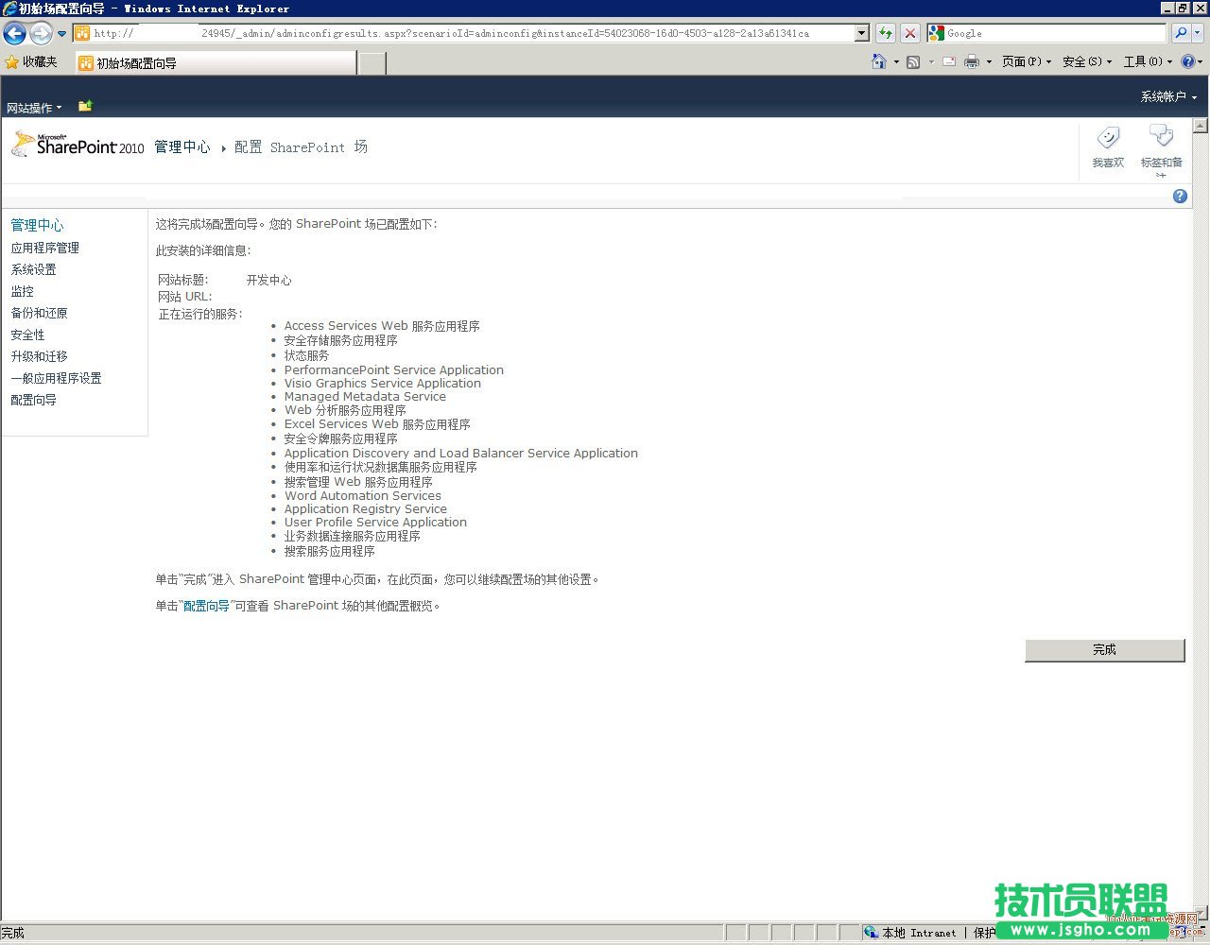Select 备份和还原 in the left navigation
1210x945 pixels.
click(x=39, y=313)
